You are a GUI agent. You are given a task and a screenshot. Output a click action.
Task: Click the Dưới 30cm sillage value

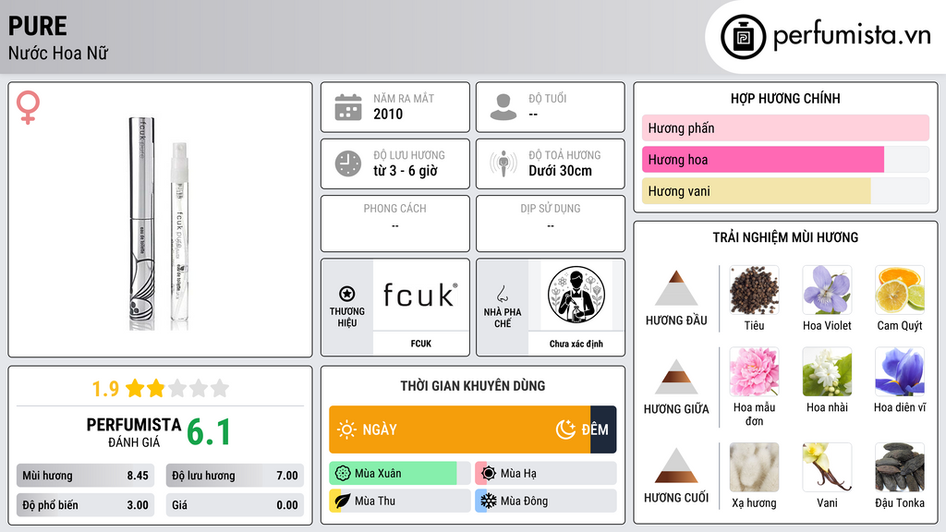pyautogui.click(x=561, y=171)
